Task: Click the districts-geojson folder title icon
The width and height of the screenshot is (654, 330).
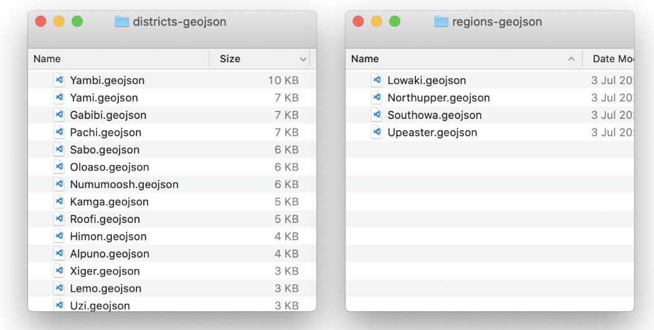Action: (122, 21)
